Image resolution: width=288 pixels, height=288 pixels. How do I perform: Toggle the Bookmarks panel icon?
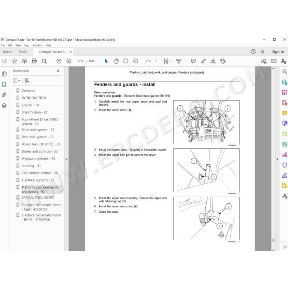tap(4, 84)
